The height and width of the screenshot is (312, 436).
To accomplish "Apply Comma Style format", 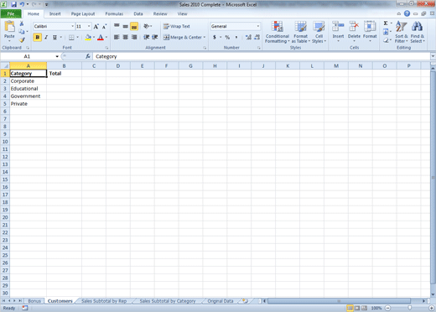I will click(236, 37).
